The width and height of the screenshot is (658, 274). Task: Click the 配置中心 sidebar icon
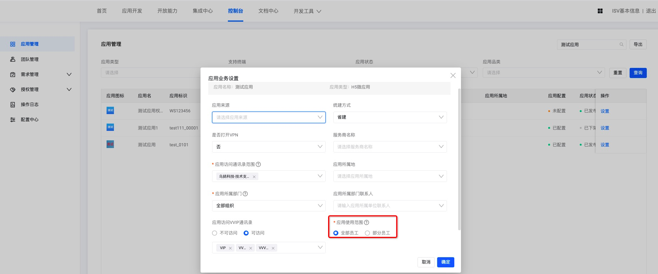[13, 120]
